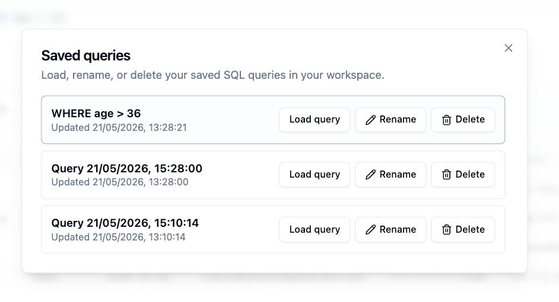Click 'Updated 21/05/2026, 13:28:00' timestamp
559x302 pixels.
click(120, 182)
